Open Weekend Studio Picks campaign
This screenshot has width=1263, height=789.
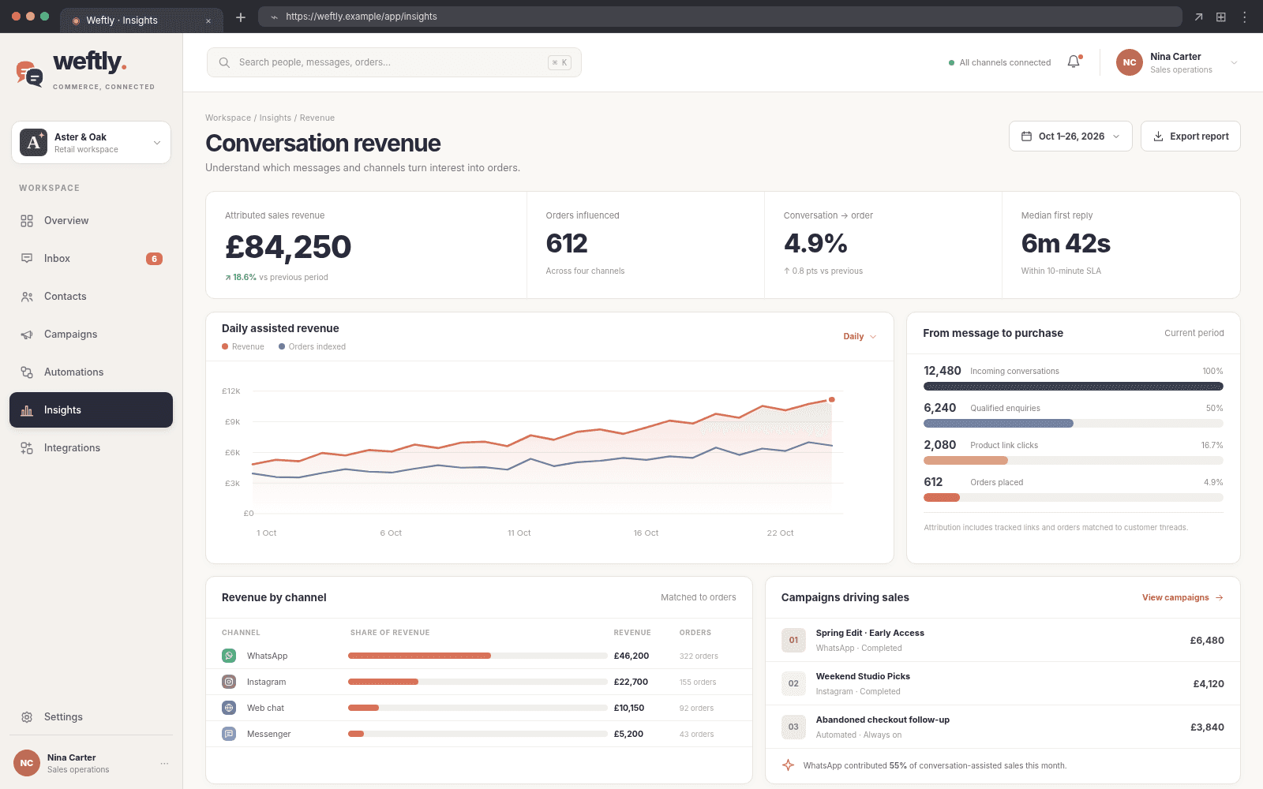(x=1003, y=684)
